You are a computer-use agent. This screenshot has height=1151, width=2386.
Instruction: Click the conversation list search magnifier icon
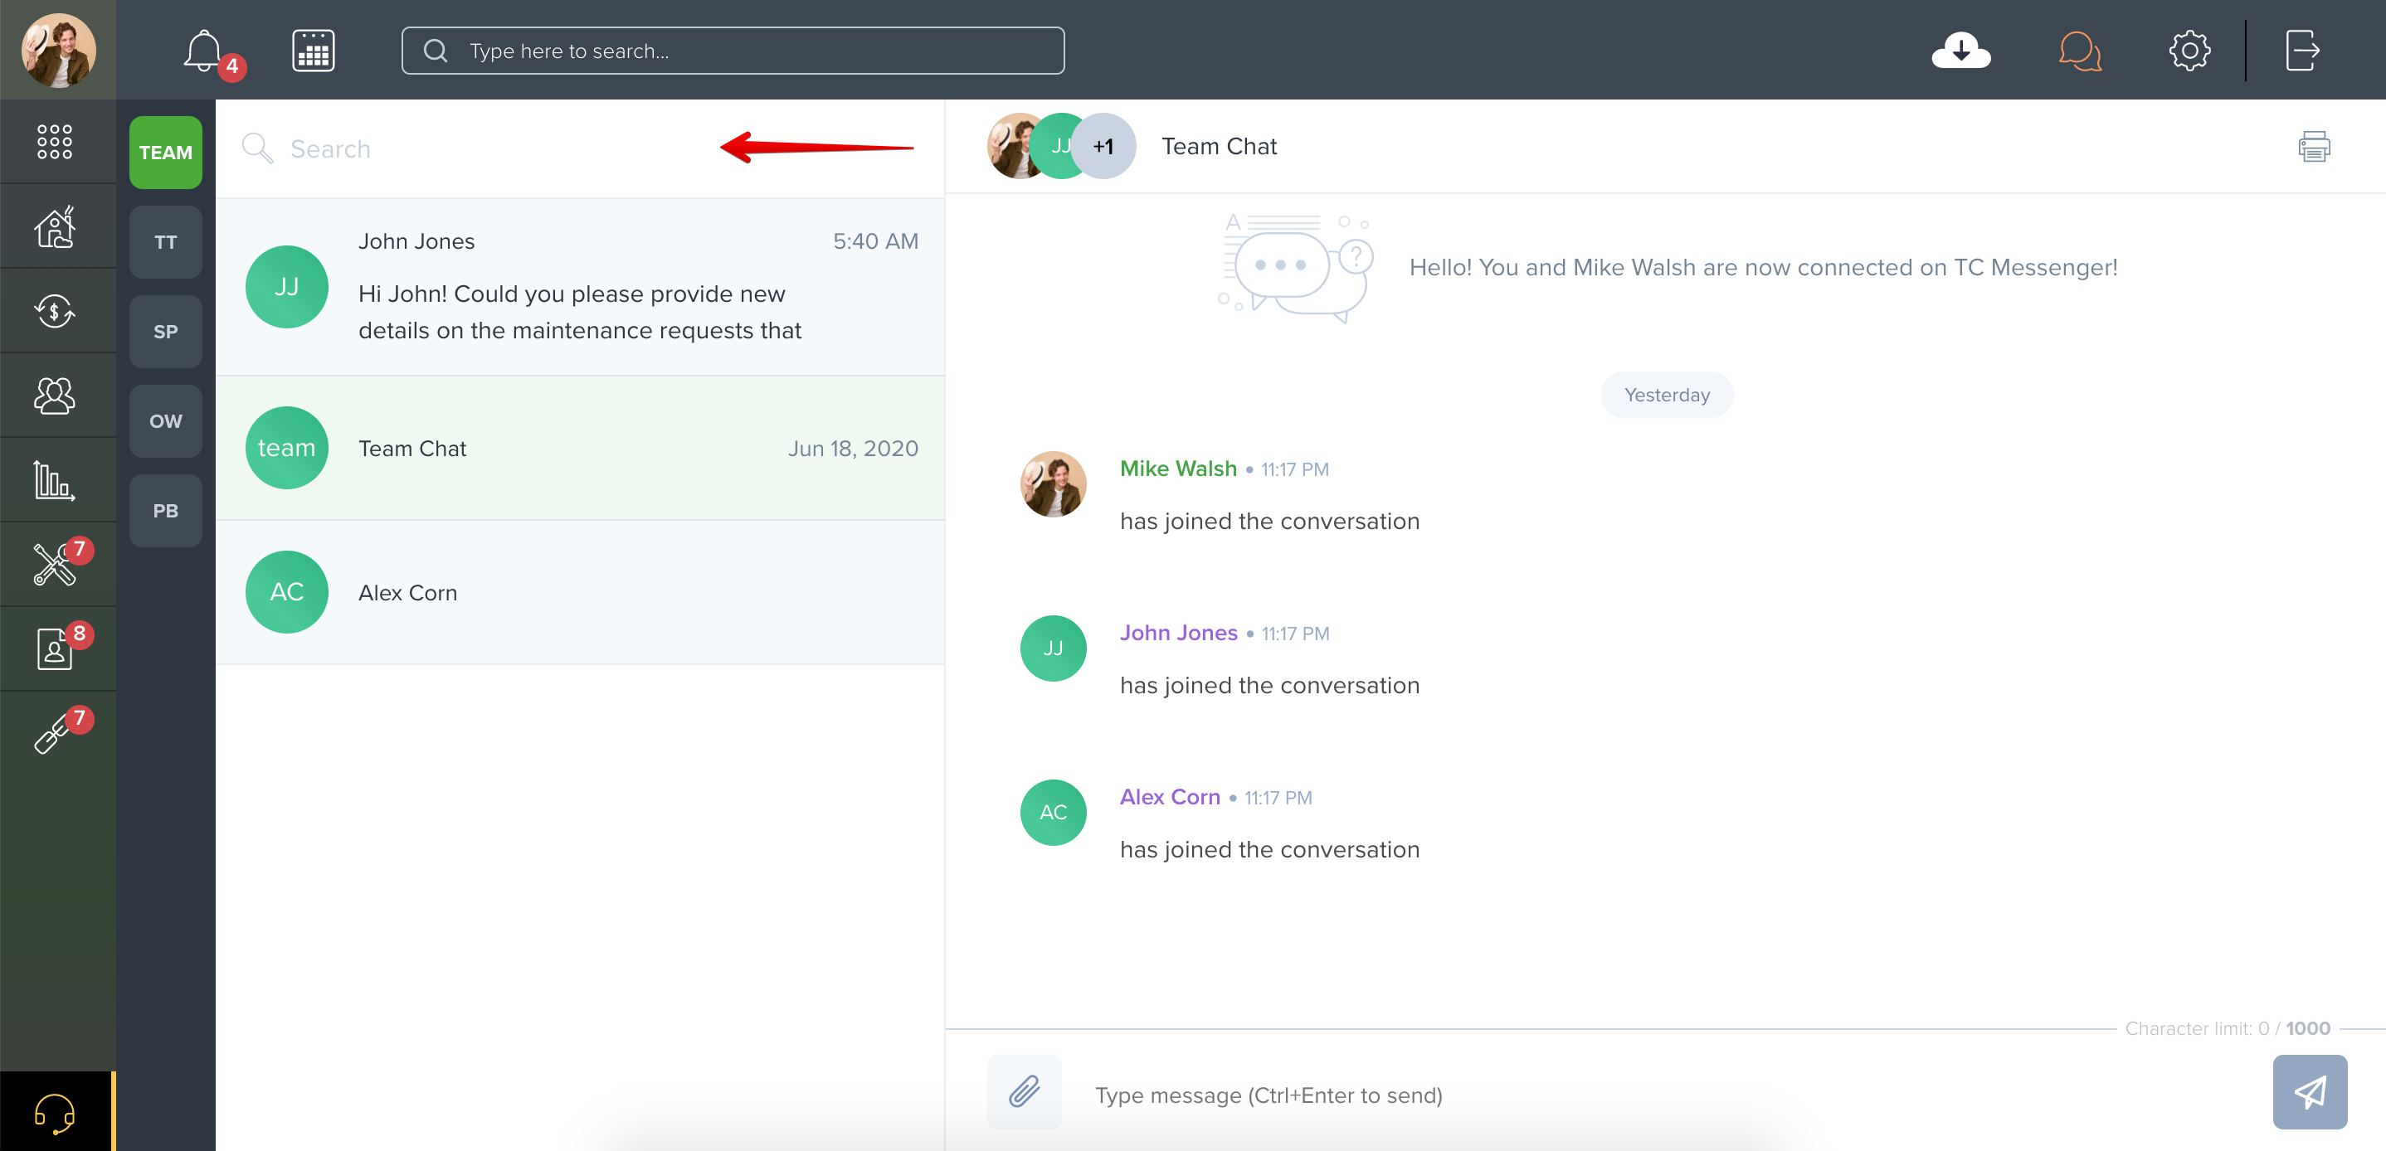[x=256, y=148]
